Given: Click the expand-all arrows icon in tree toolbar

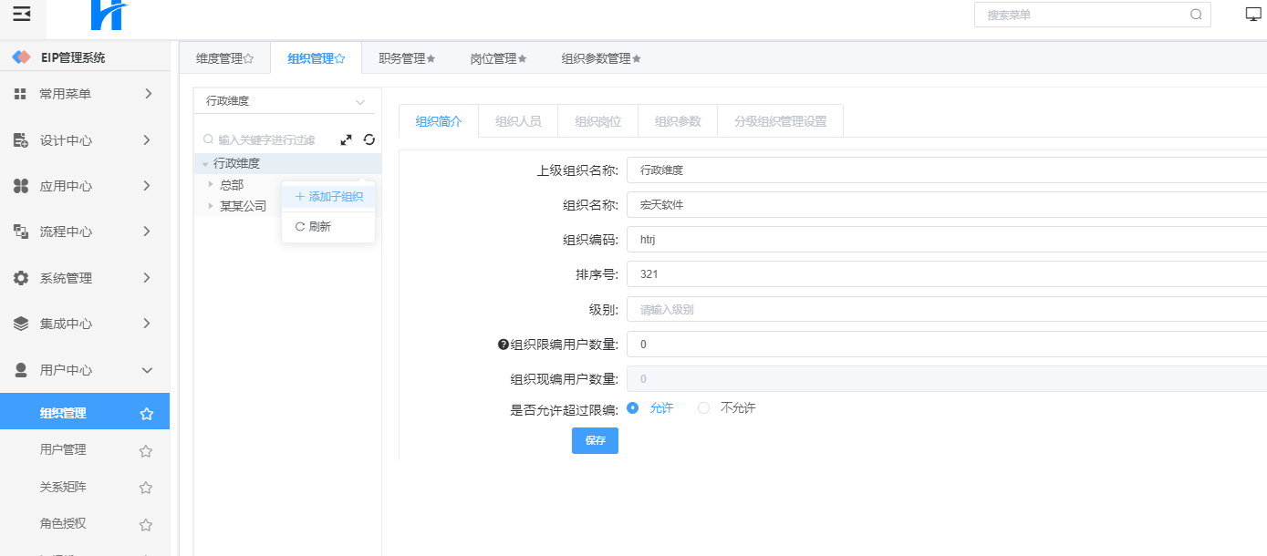Looking at the screenshot, I should pyautogui.click(x=346, y=139).
